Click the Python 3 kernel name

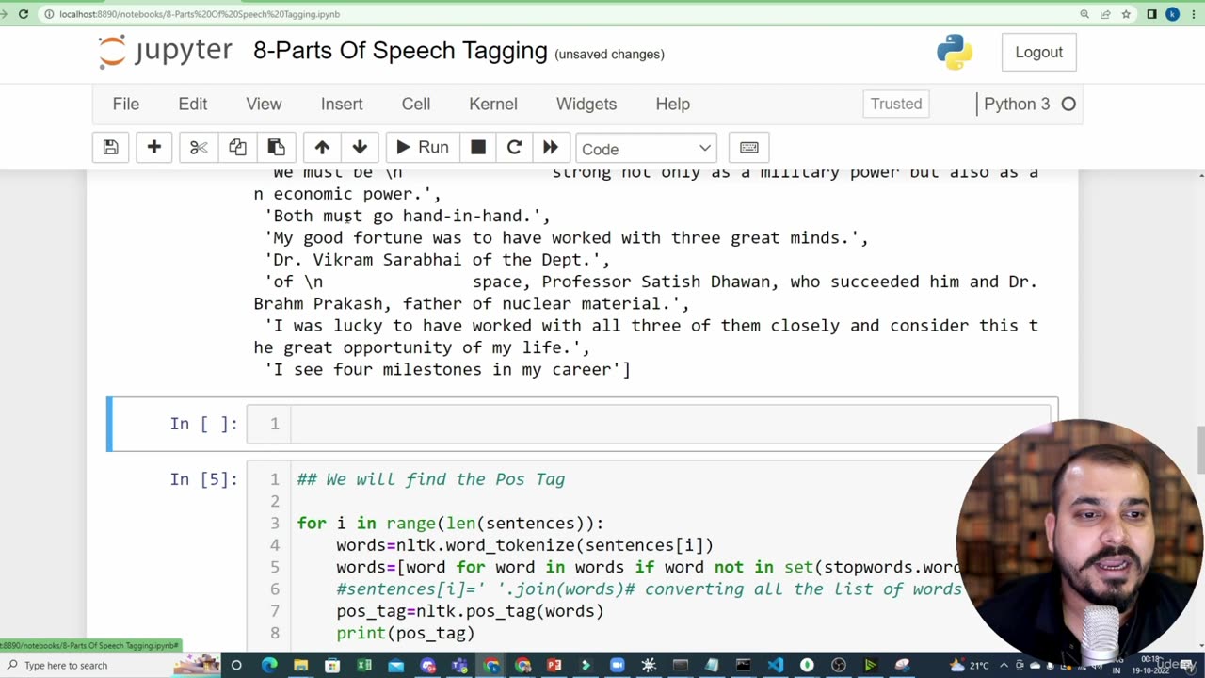click(1017, 104)
